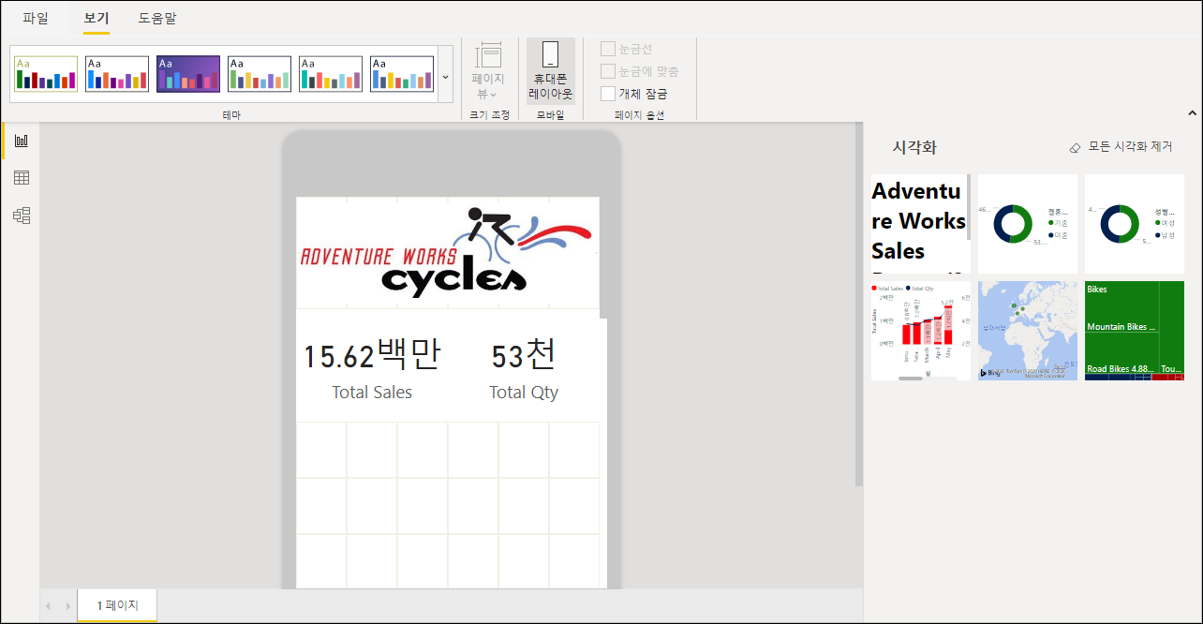
Task: Switch to Report view icon
Action: (x=22, y=141)
